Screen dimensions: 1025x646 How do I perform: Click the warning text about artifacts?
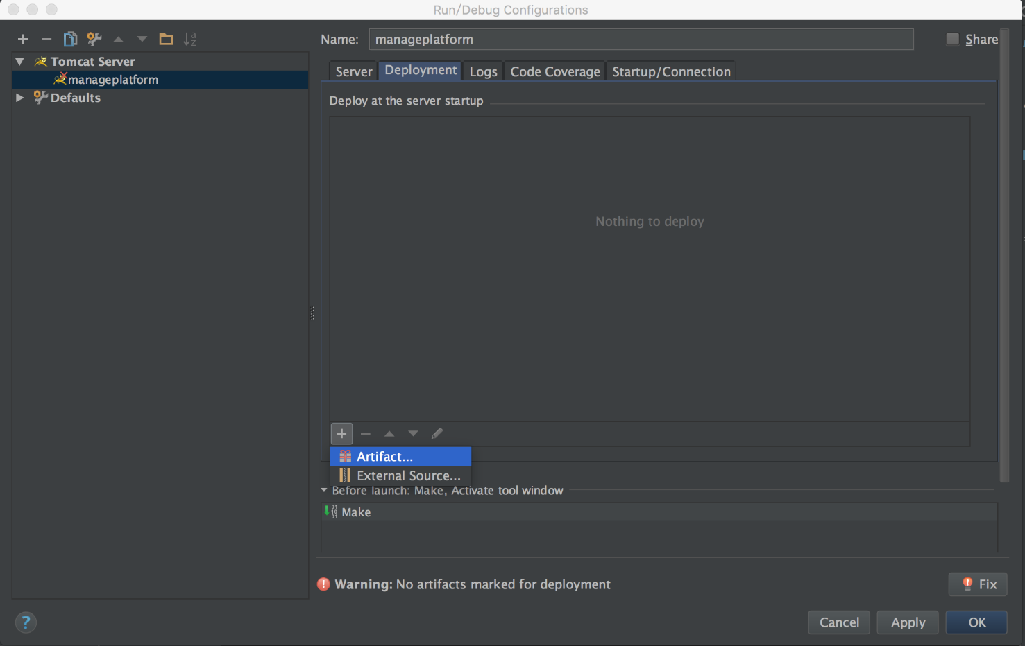click(x=473, y=584)
